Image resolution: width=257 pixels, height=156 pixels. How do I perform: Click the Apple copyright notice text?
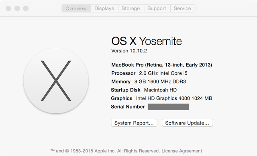(105, 151)
